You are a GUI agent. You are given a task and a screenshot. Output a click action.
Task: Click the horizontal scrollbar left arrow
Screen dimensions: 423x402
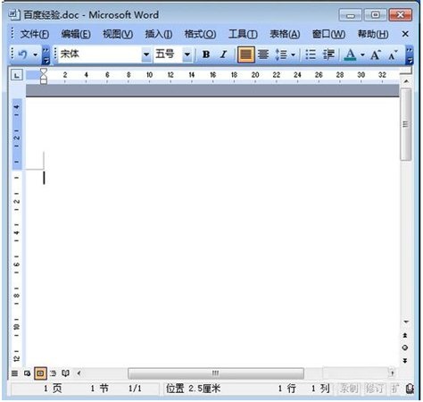[x=79, y=373]
